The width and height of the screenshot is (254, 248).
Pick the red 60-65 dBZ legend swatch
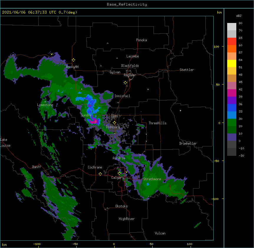tap(232, 42)
